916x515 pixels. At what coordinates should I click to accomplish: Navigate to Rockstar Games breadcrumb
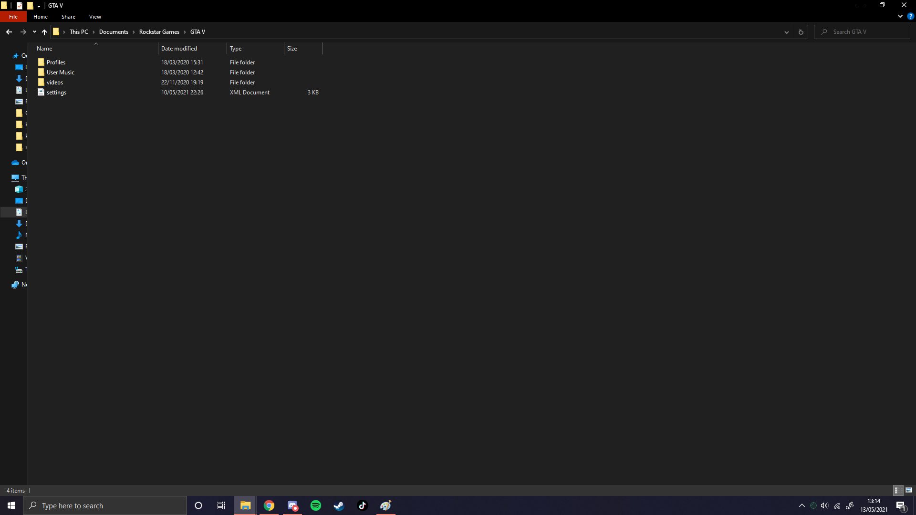(159, 32)
